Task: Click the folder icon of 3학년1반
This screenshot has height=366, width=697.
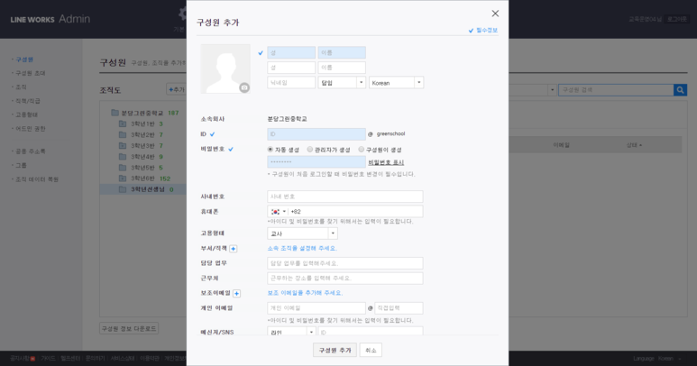Action: point(123,124)
